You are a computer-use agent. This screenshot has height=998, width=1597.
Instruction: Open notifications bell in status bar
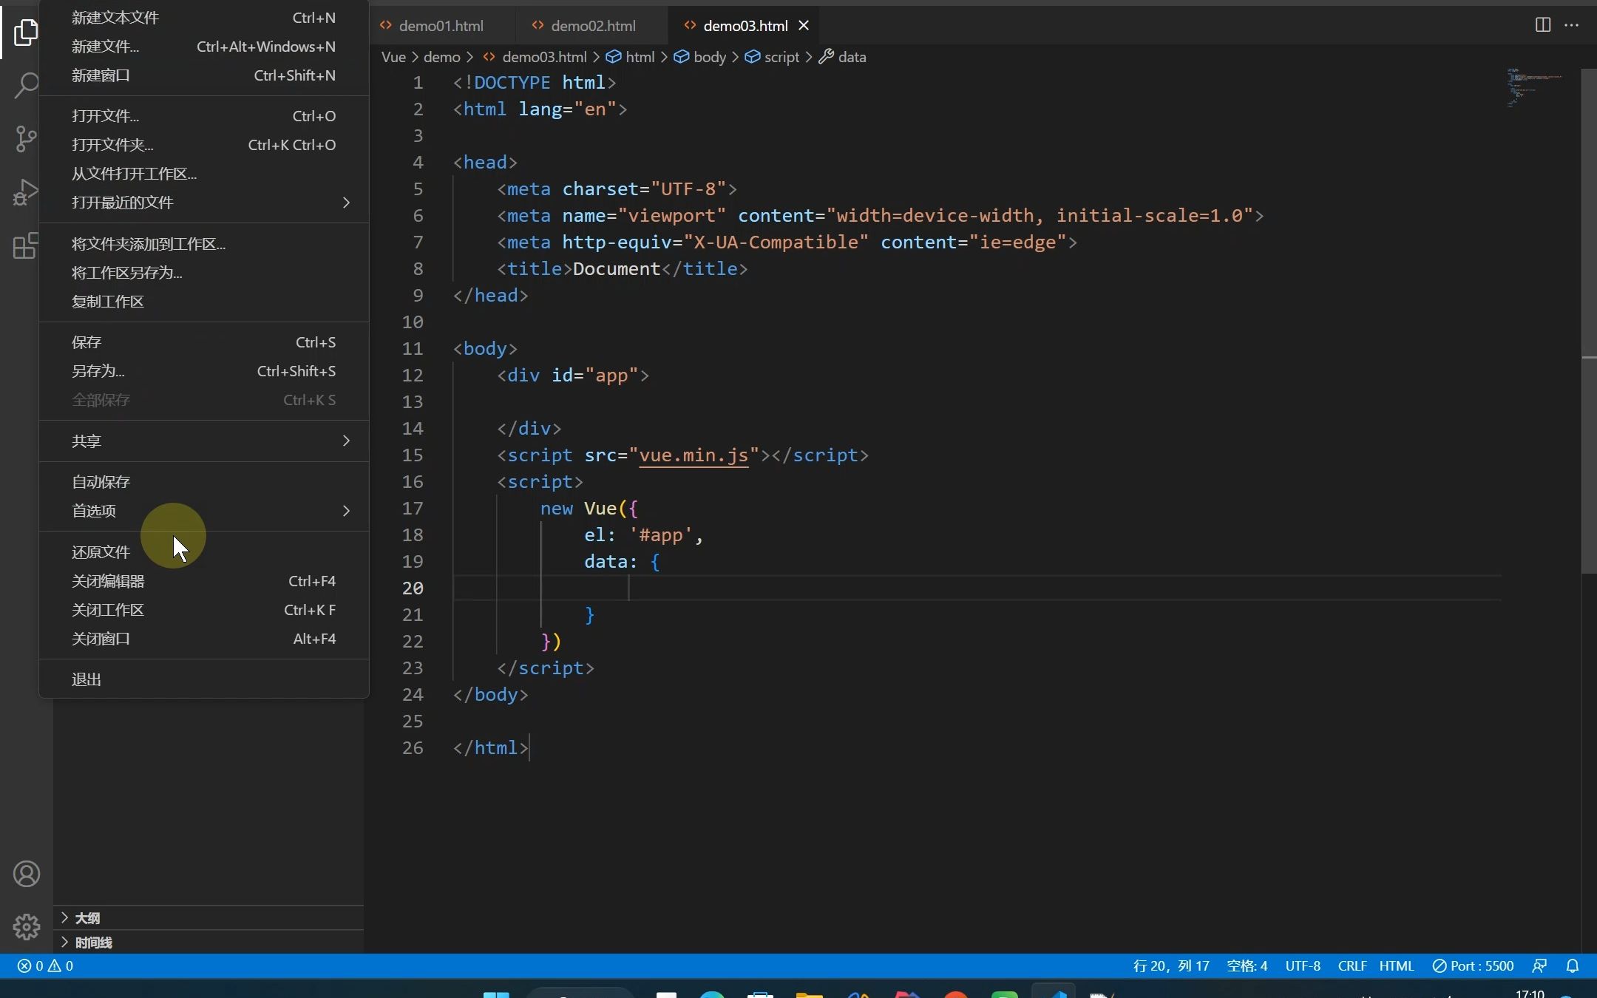pos(1573,966)
